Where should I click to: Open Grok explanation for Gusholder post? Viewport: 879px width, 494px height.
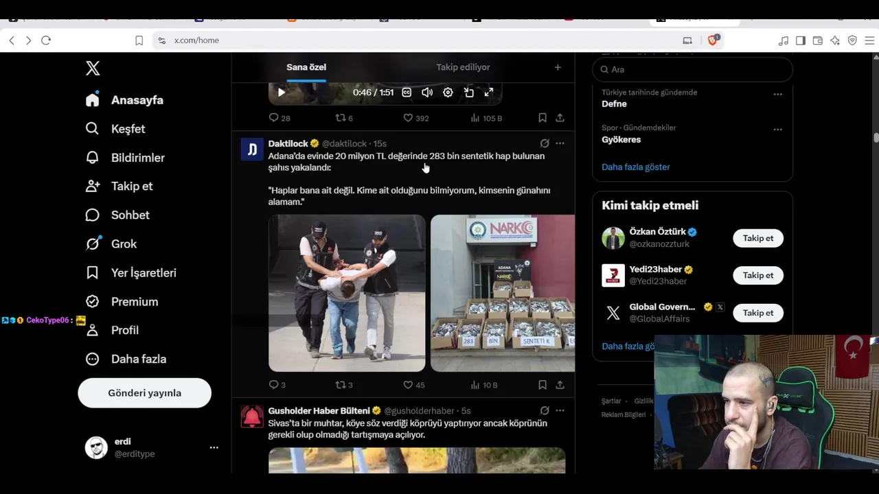coord(545,411)
